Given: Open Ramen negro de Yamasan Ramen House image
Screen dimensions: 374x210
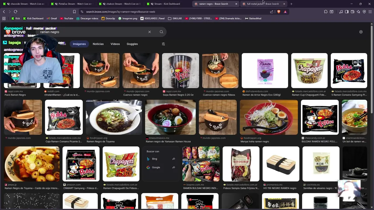Looking at the screenshot, I should click(x=170, y=117).
